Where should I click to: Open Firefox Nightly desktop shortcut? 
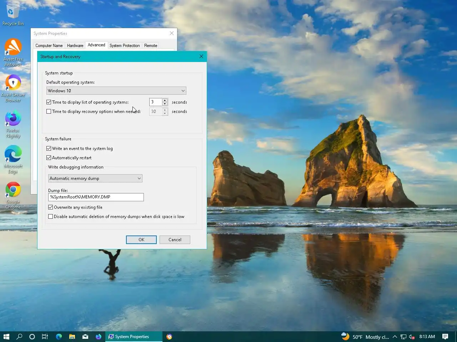13,124
